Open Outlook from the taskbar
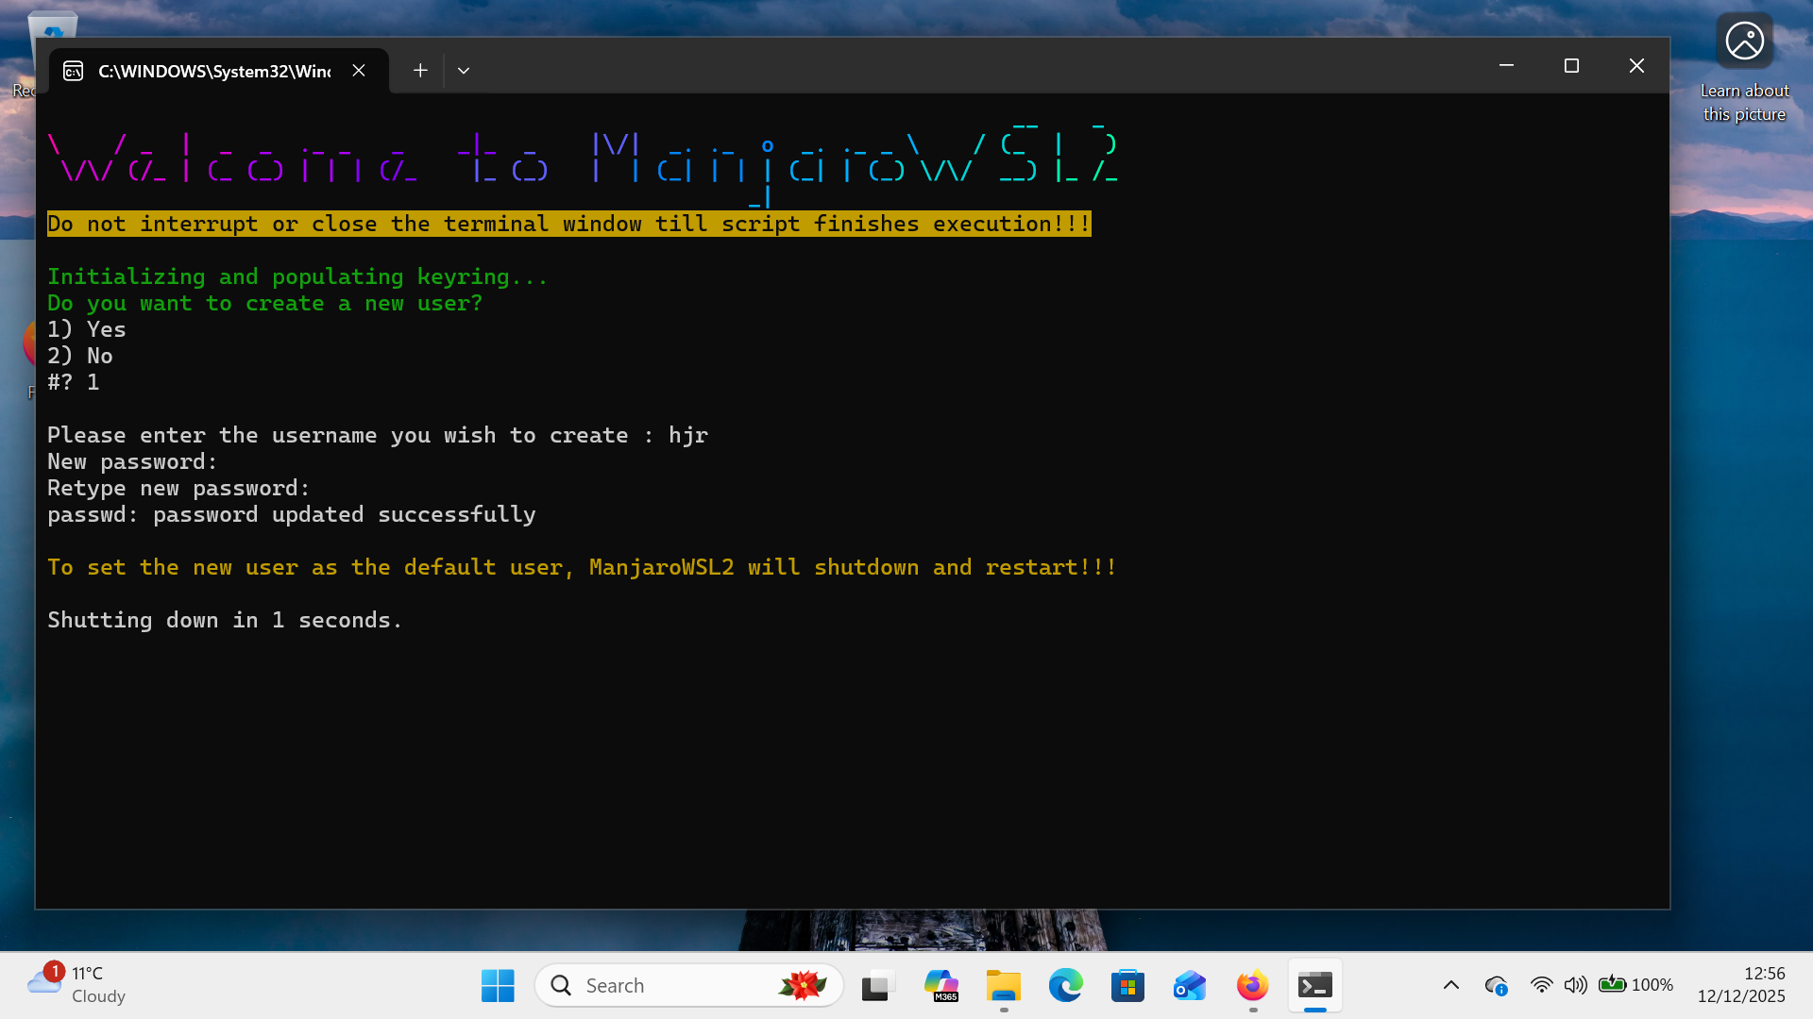The height and width of the screenshot is (1019, 1813). point(1190,986)
